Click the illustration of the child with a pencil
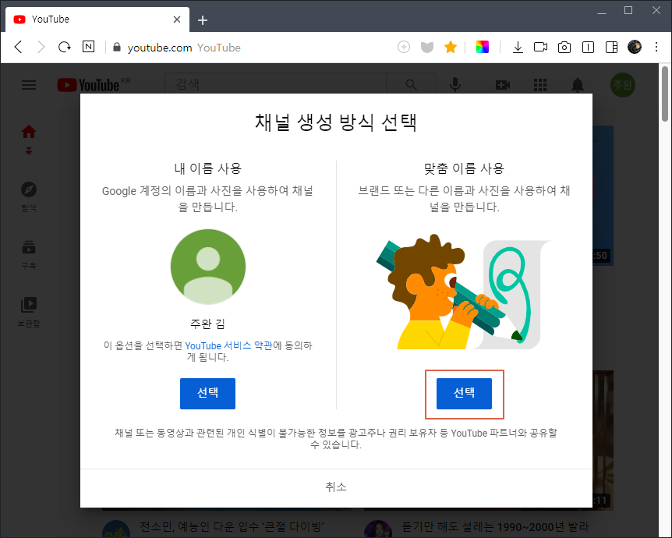Image resolution: width=672 pixels, height=538 pixels. coord(464,292)
